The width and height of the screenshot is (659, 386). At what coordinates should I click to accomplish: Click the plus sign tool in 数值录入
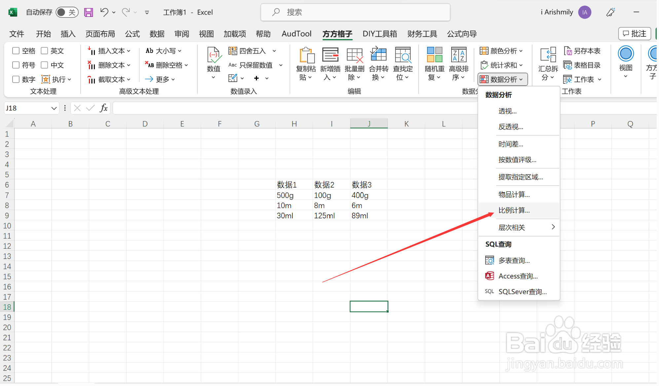256,78
